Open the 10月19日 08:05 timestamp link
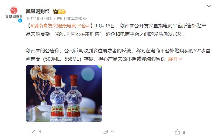 40,18
